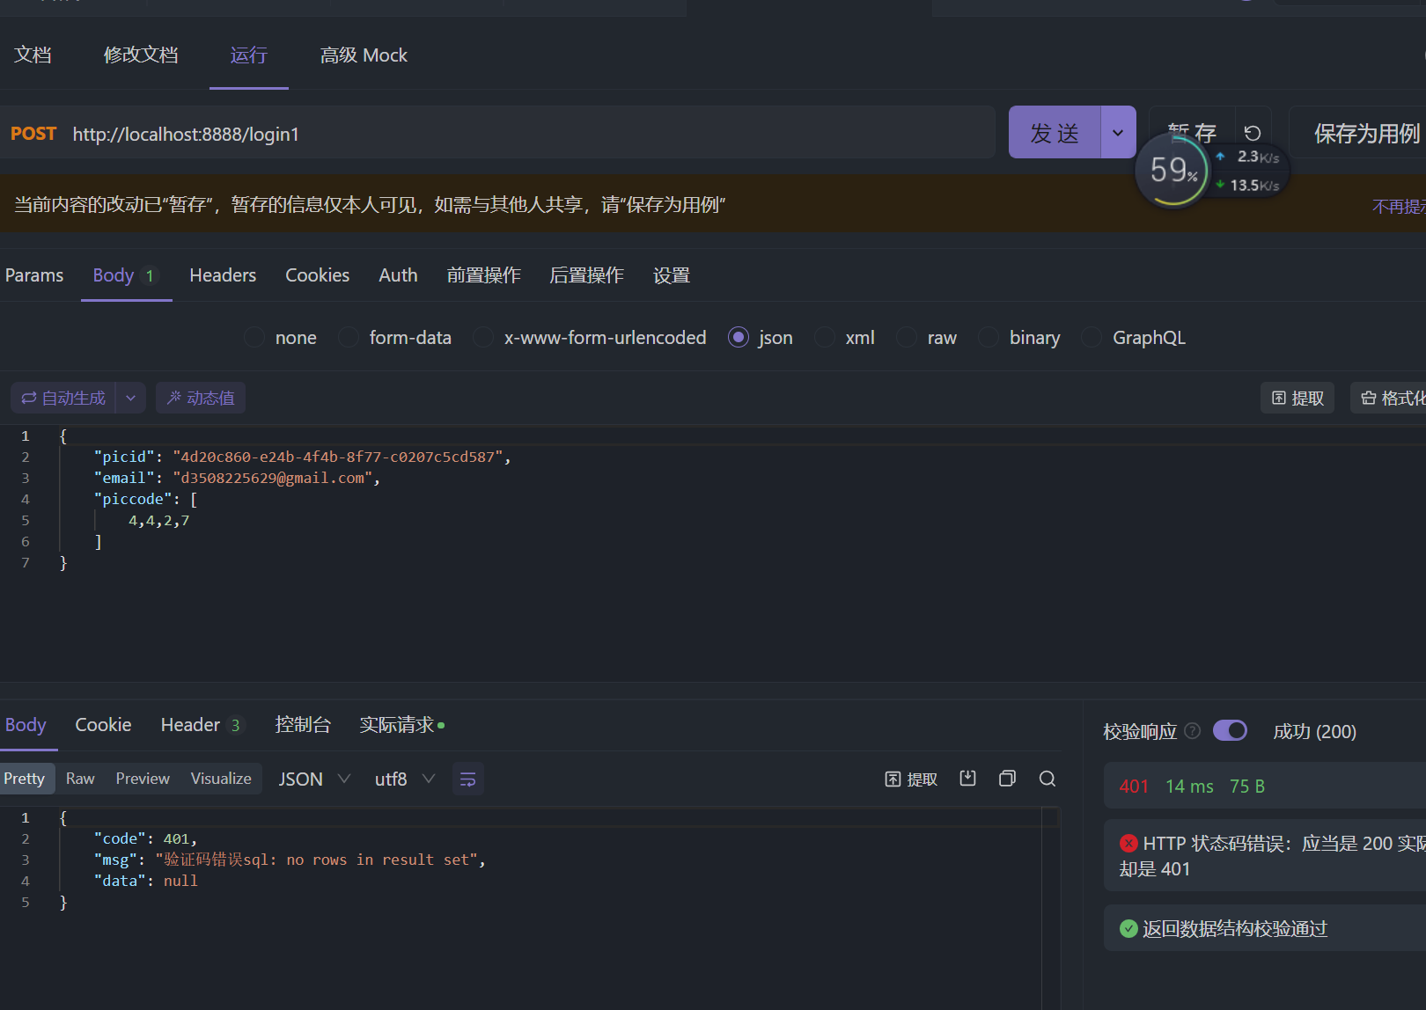Click the red HTTP status error icon
The image size is (1426, 1010).
(1128, 843)
